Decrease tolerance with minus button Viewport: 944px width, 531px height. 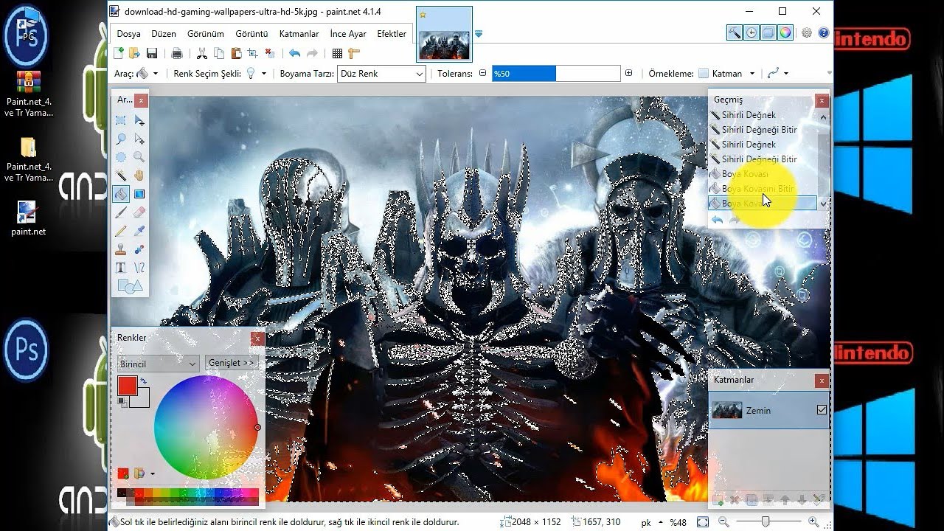tap(483, 73)
